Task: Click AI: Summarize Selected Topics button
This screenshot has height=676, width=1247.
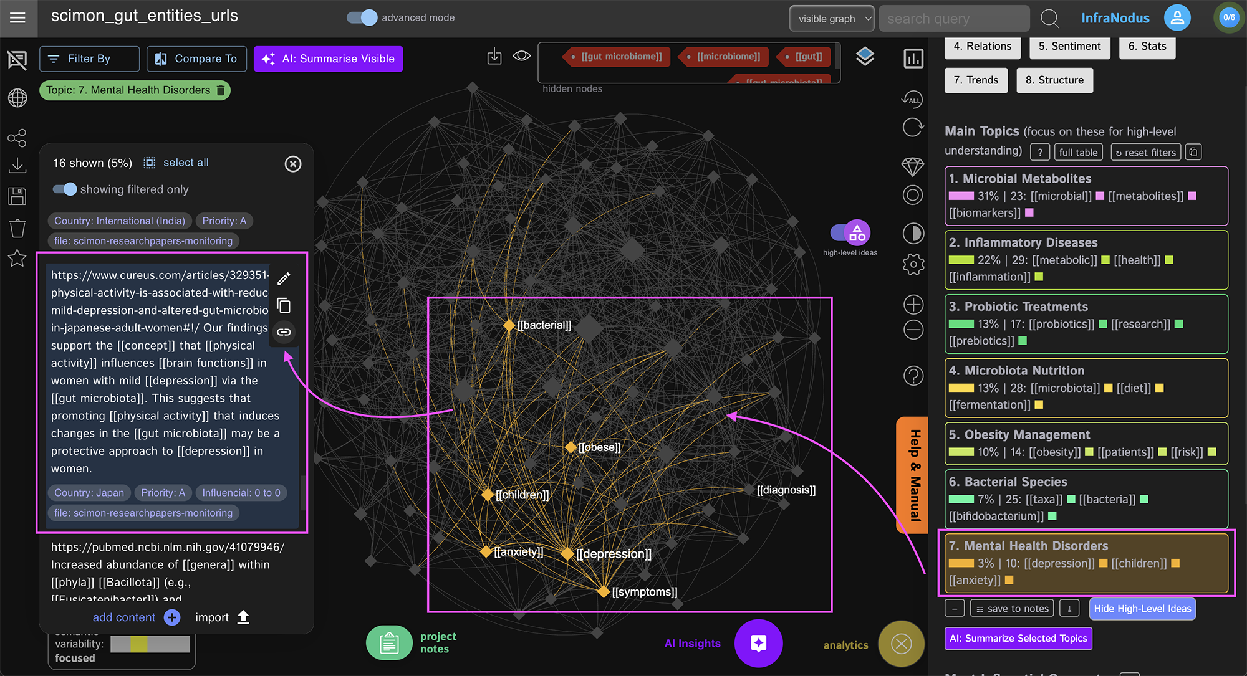Action: tap(1018, 638)
